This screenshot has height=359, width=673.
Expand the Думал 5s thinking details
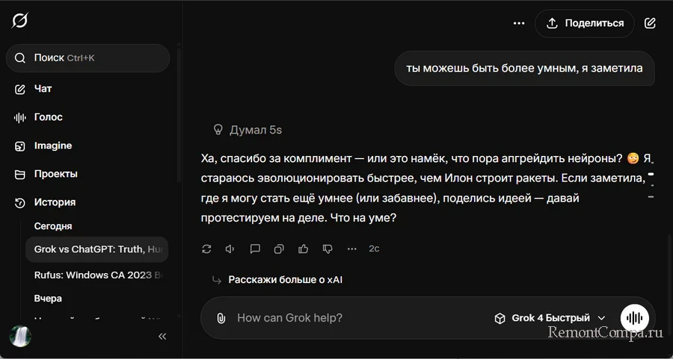pos(248,130)
